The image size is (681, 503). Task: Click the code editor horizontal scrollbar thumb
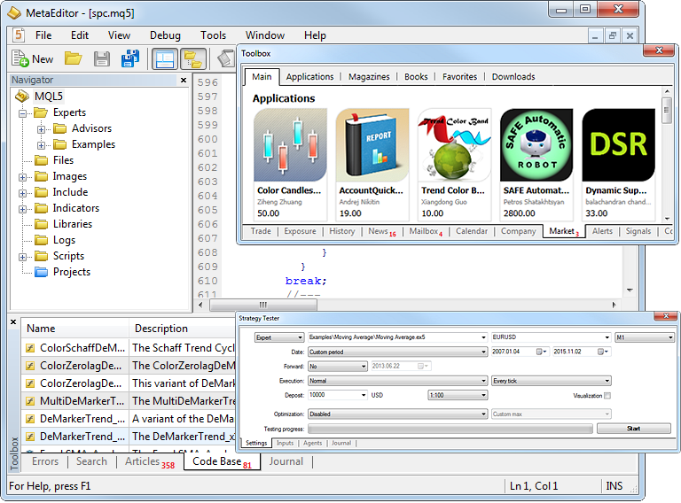pos(263,305)
